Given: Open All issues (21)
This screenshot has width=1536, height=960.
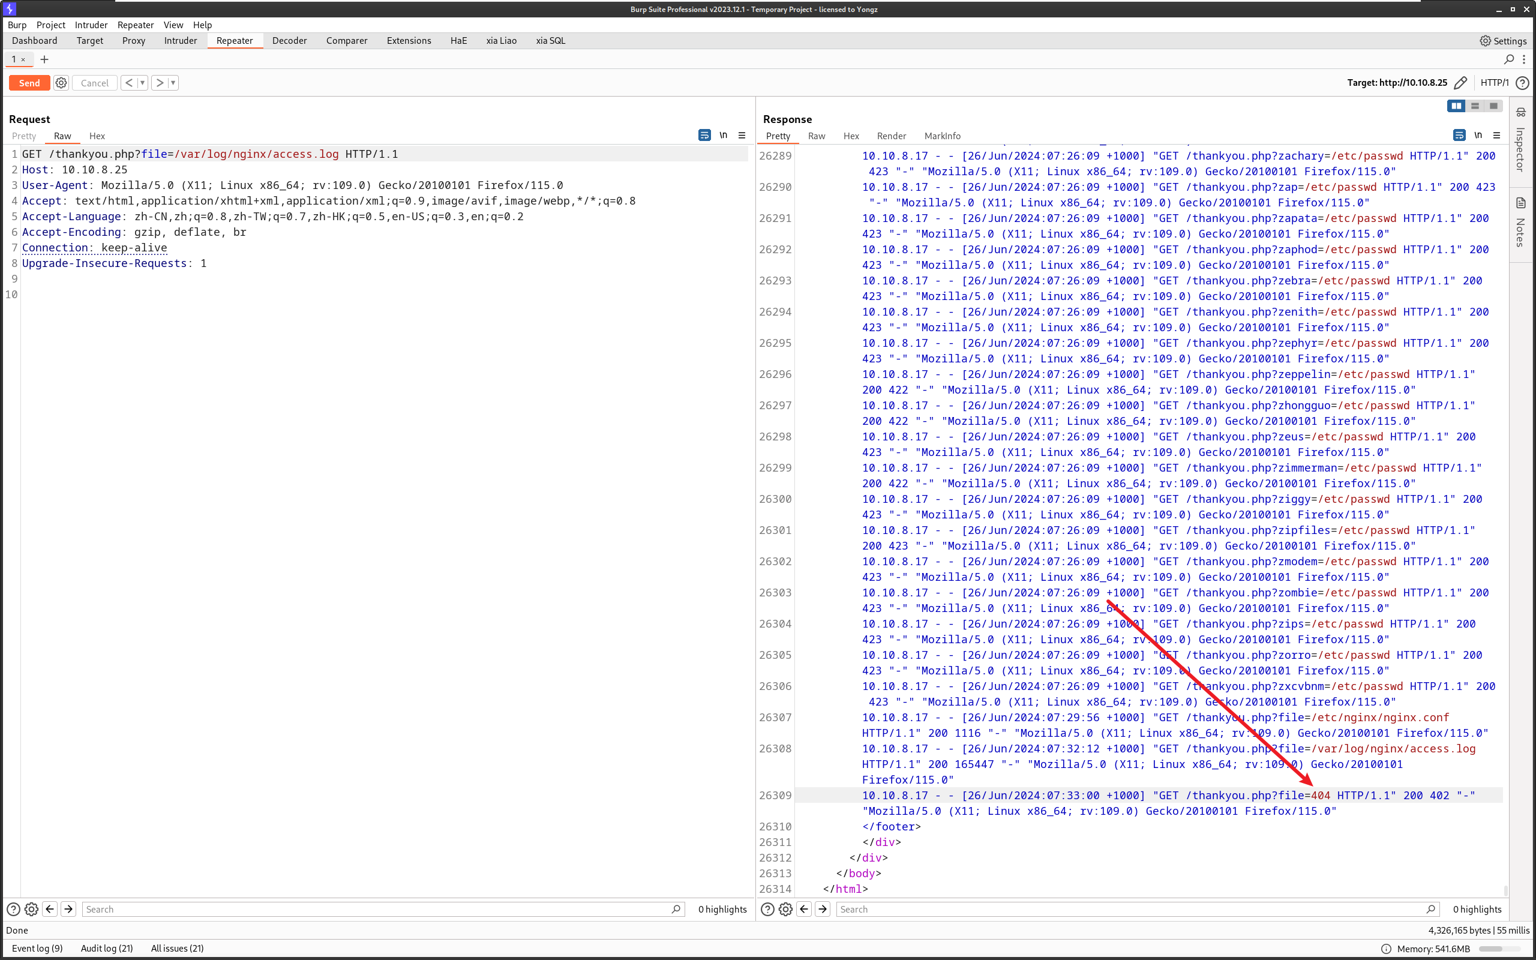Looking at the screenshot, I should (177, 949).
